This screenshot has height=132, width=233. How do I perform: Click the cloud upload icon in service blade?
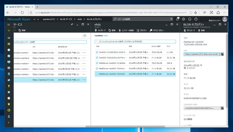point(84,36)
